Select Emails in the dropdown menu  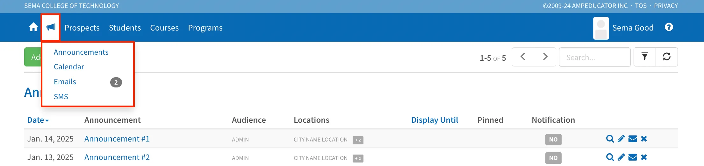pyautogui.click(x=65, y=82)
